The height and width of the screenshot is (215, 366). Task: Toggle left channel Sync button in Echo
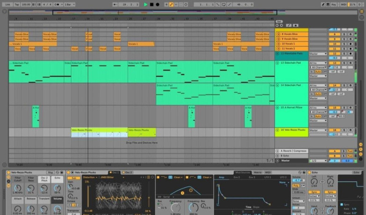click(x=314, y=192)
